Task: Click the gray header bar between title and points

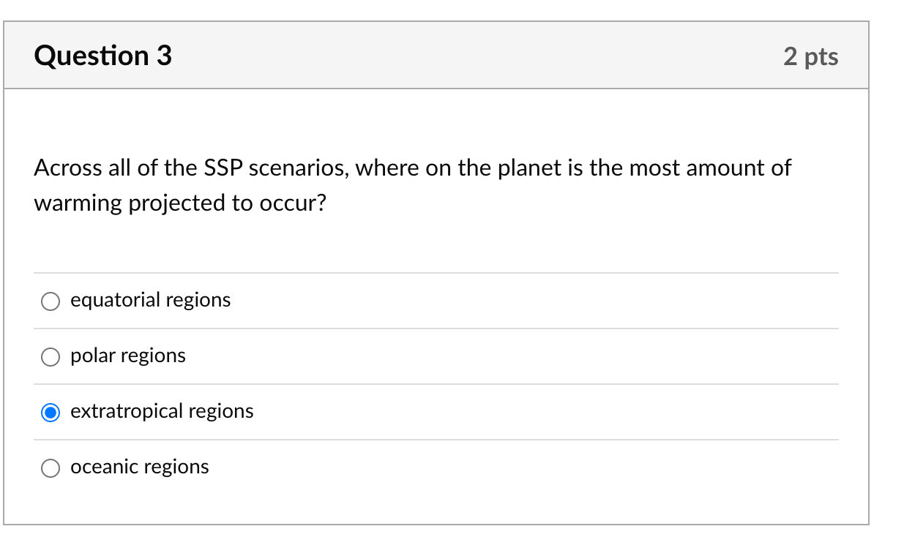Action: coord(476,56)
